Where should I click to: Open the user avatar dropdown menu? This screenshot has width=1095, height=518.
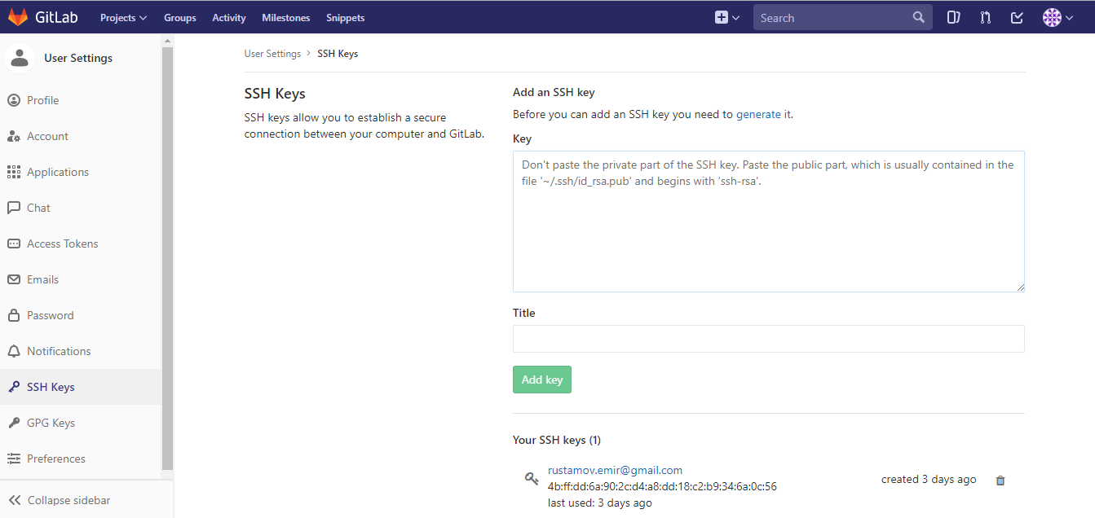click(x=1057, y=17)
